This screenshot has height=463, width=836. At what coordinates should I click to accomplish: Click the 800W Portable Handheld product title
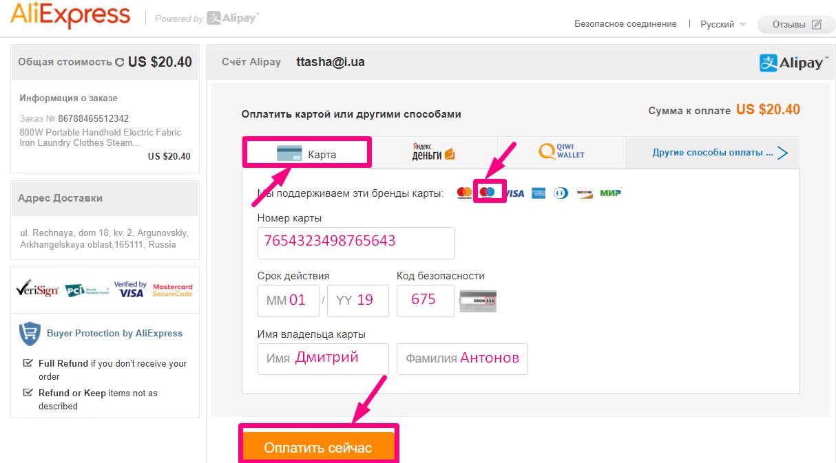tap(101, 138)
